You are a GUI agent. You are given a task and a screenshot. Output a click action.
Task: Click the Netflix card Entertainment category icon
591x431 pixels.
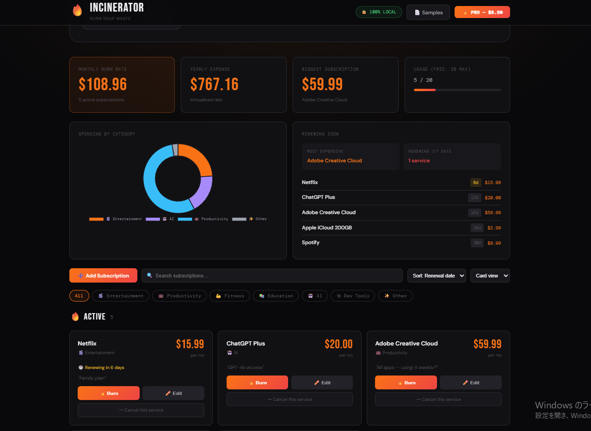point(80,353)
